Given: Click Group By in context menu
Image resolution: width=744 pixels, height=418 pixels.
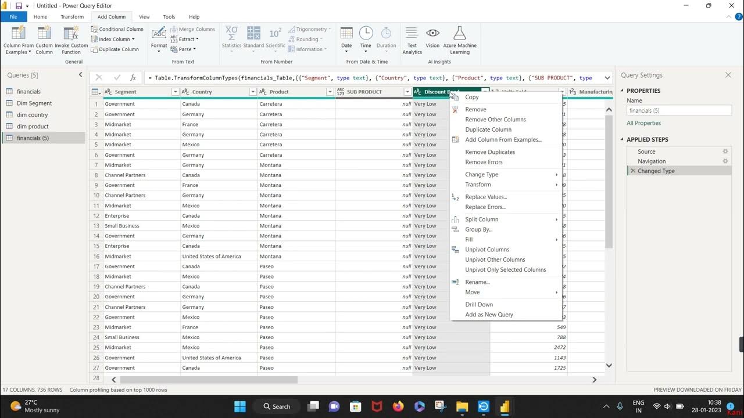Looking at the screenshot, I should tap(478, 229).
